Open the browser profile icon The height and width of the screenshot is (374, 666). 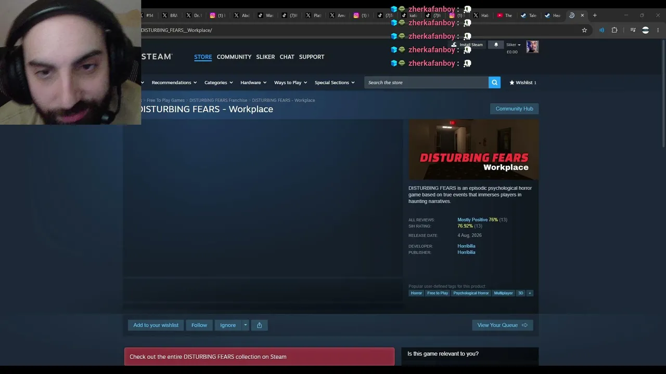coord(646,30)
